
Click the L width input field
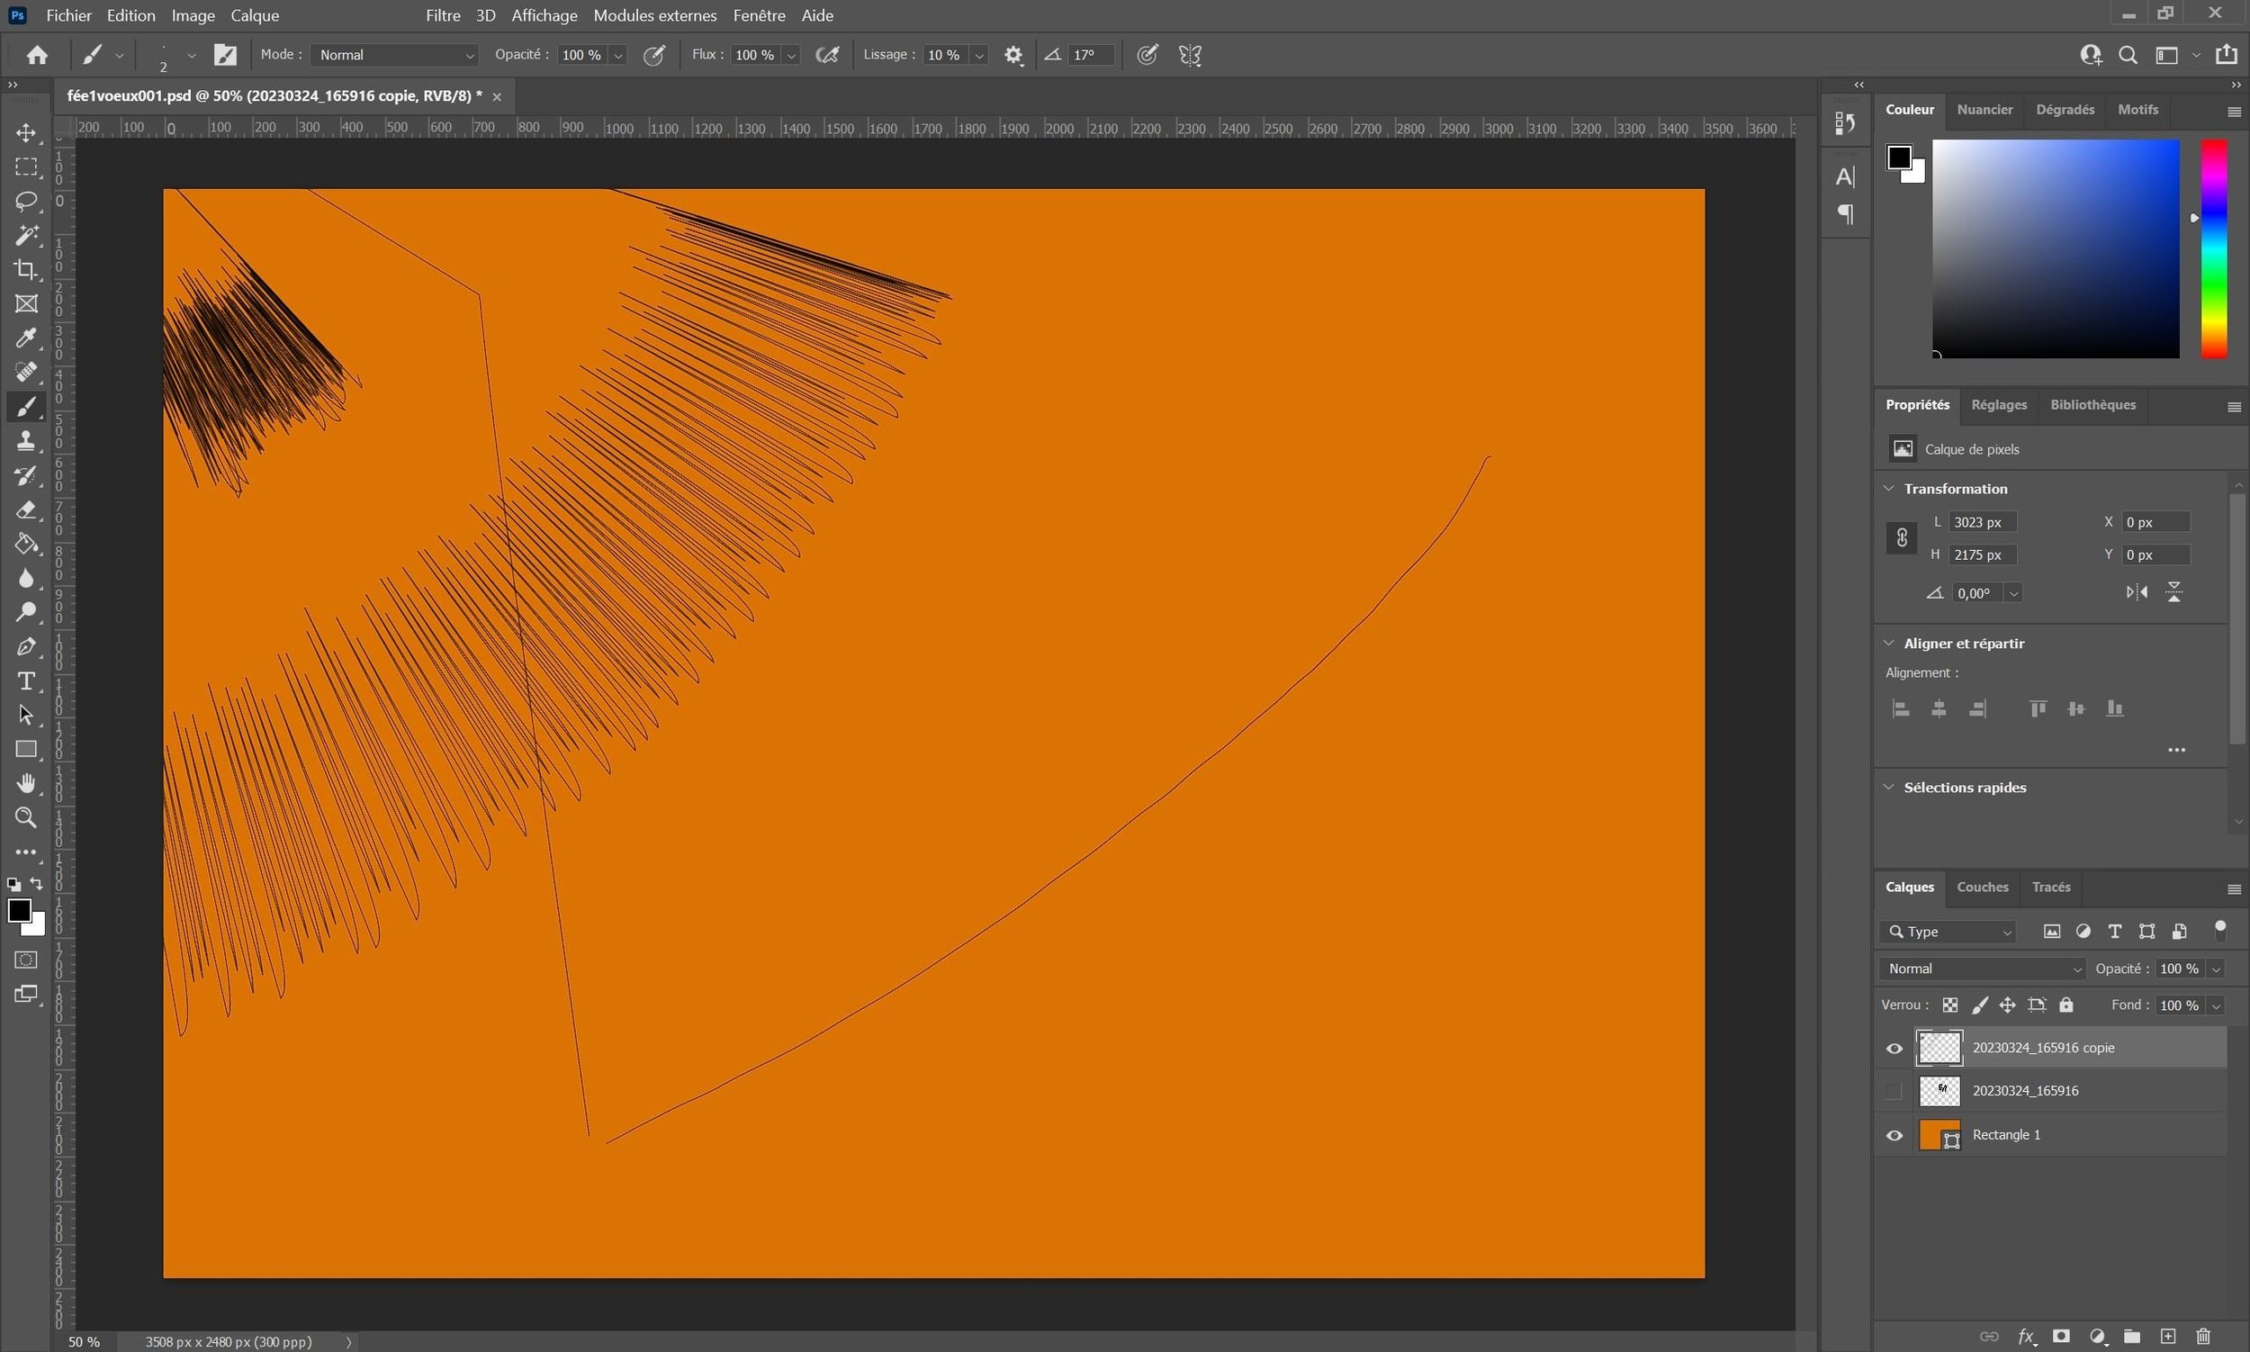1982,522
